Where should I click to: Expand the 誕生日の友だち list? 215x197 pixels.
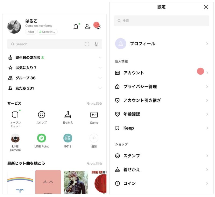[x=100, y=57]
